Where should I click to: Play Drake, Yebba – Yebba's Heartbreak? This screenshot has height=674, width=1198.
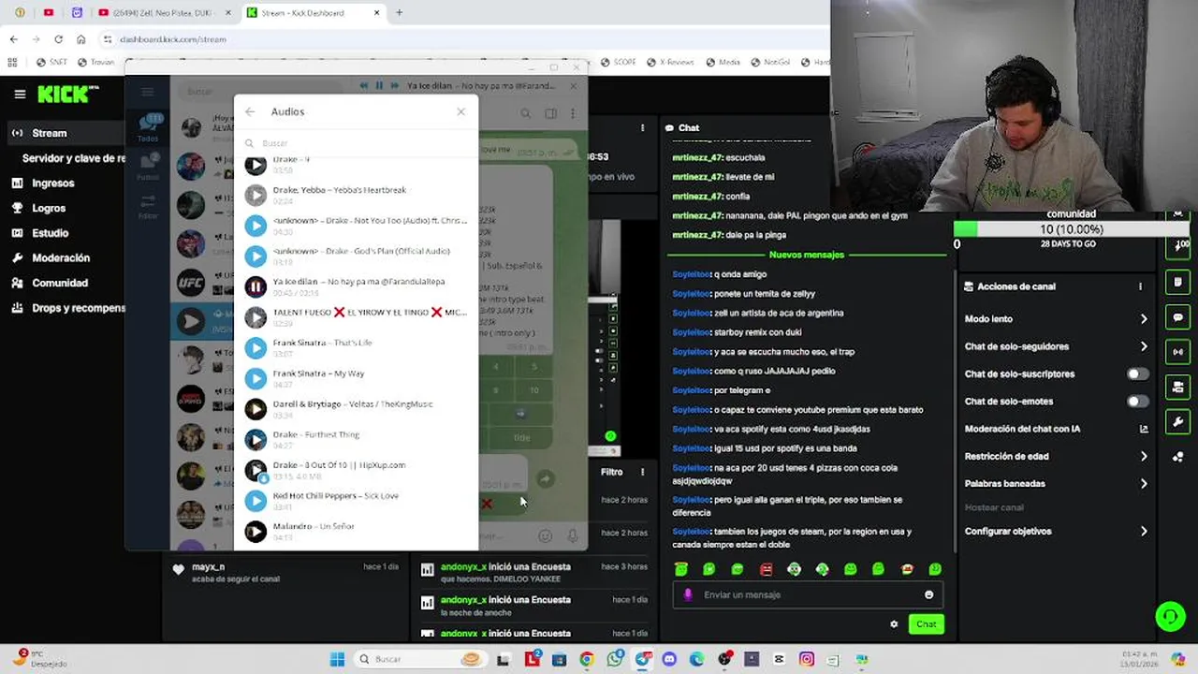click(256, 195)
